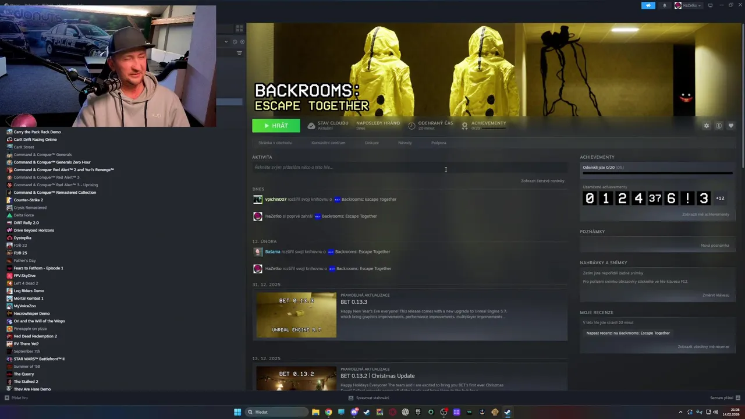Open the Podpora tab

439,143
